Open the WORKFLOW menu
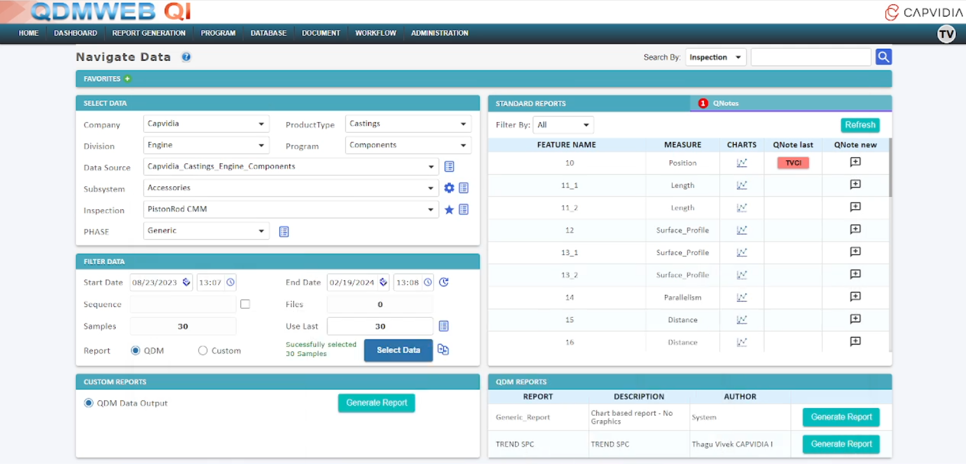Screen dimensions: 966x464 (376, 33)
